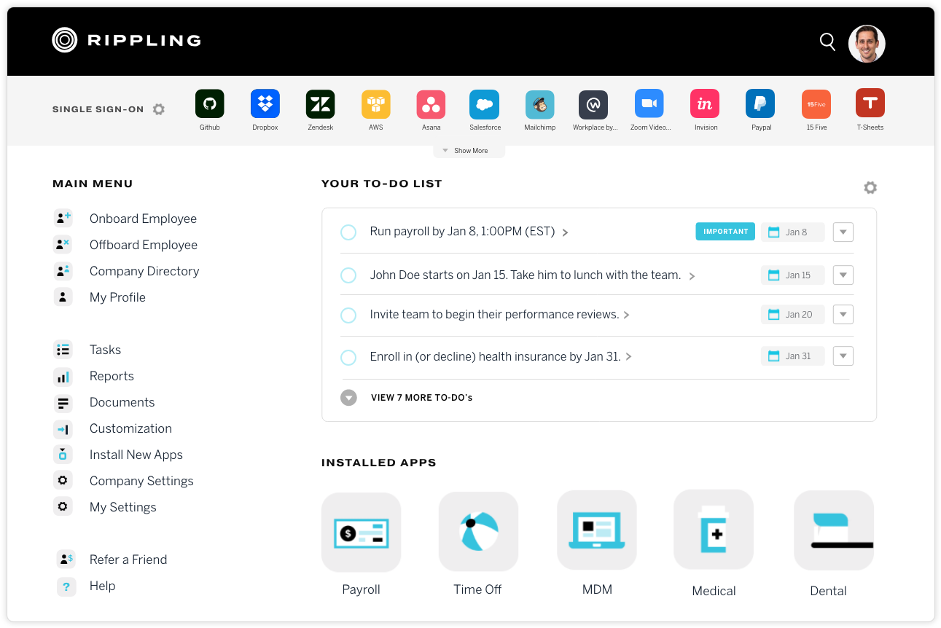Screen dimensions: 941x628
Task: Open single sign-on settings gear
Action: click(x=159, y=109)
